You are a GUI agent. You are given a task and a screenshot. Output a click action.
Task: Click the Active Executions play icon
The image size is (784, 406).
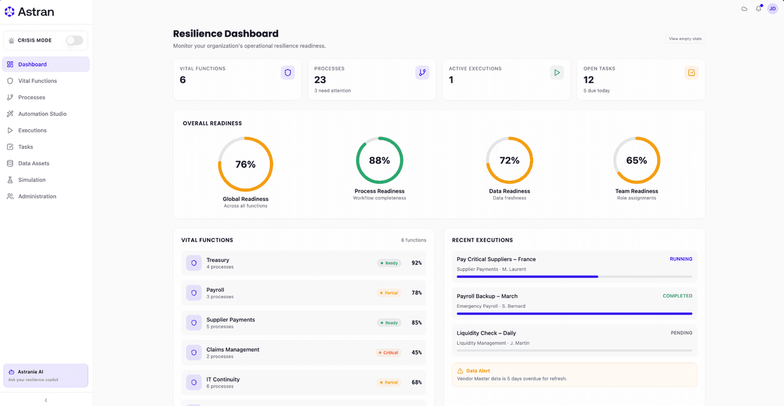pos(557,72)
